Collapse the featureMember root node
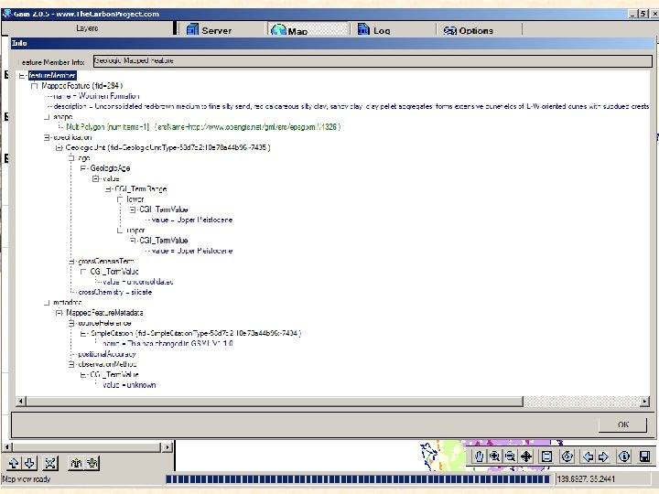The height and width of the screenshot is (494, 659). [22, 76]
